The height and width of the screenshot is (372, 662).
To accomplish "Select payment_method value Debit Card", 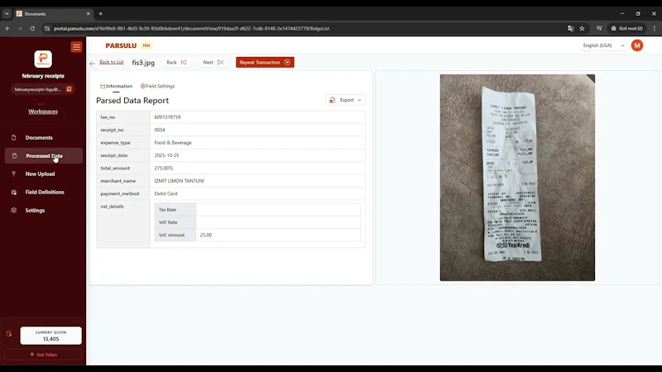I will (x=165, y=193).
